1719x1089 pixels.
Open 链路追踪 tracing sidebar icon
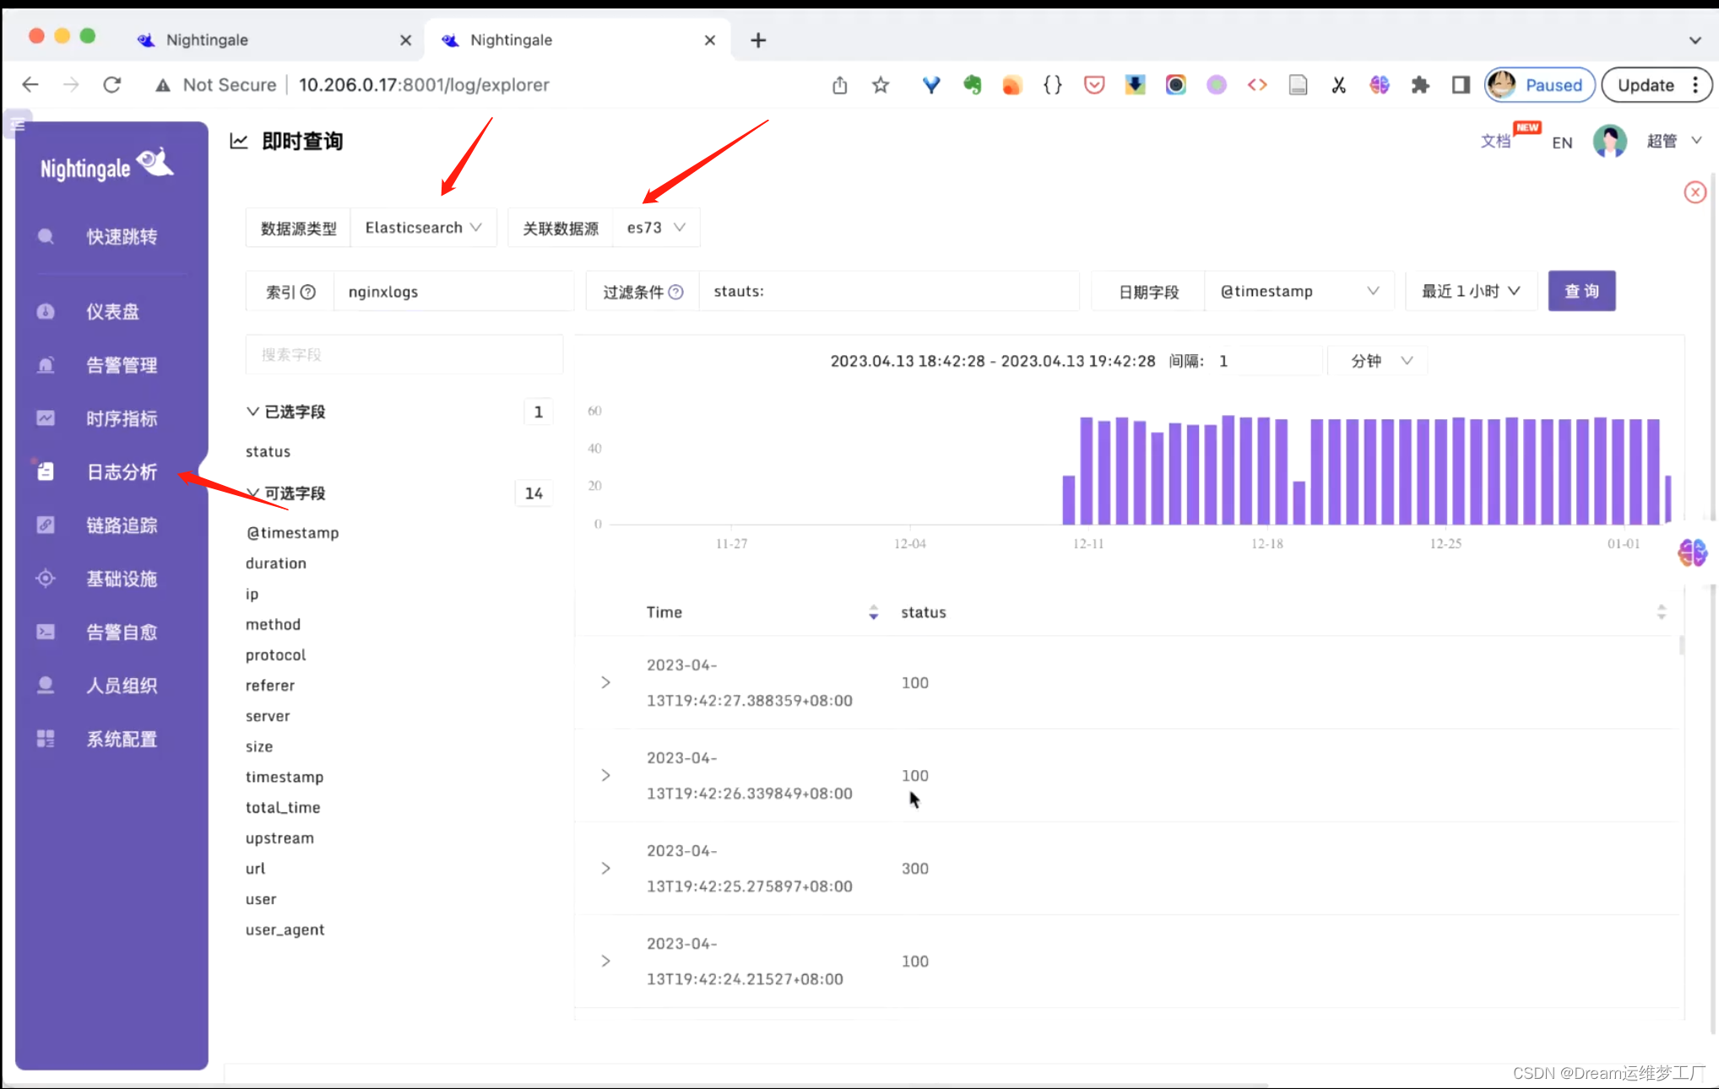point(46,526)
